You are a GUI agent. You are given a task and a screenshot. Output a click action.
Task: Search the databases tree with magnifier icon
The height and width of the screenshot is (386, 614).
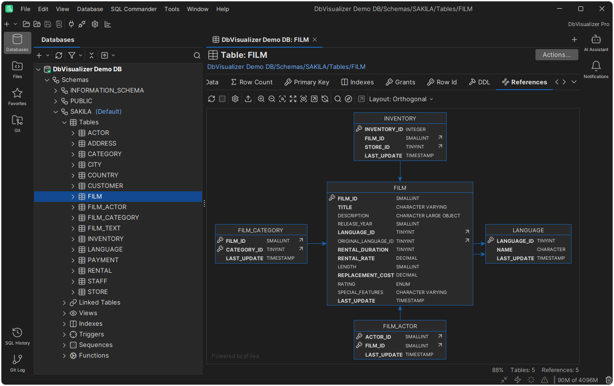(197, 55)
